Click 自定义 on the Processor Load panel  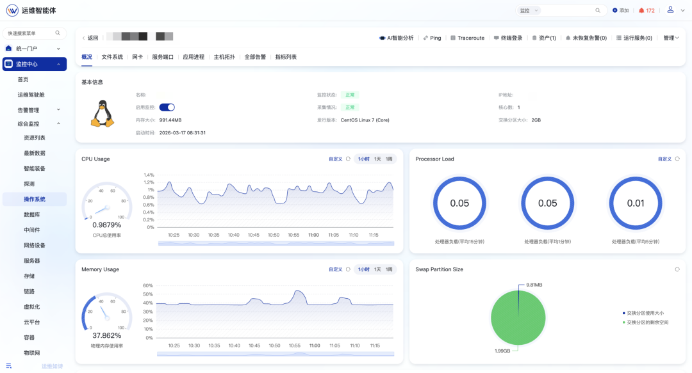[x=664, y=159]
